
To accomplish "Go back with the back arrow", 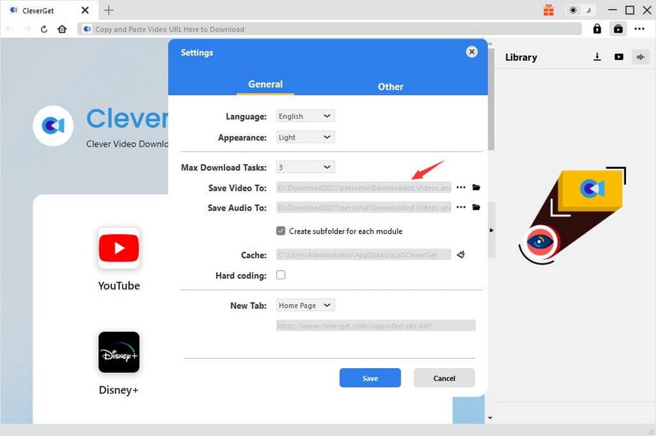I will tap(10, 29).
